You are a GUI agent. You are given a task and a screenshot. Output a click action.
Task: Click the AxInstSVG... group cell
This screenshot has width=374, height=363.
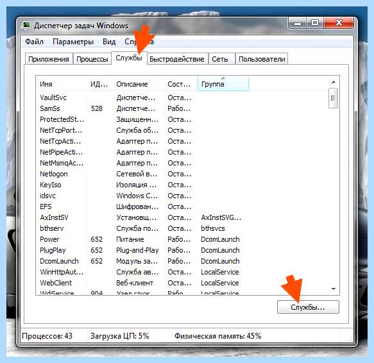pos(221,217)
